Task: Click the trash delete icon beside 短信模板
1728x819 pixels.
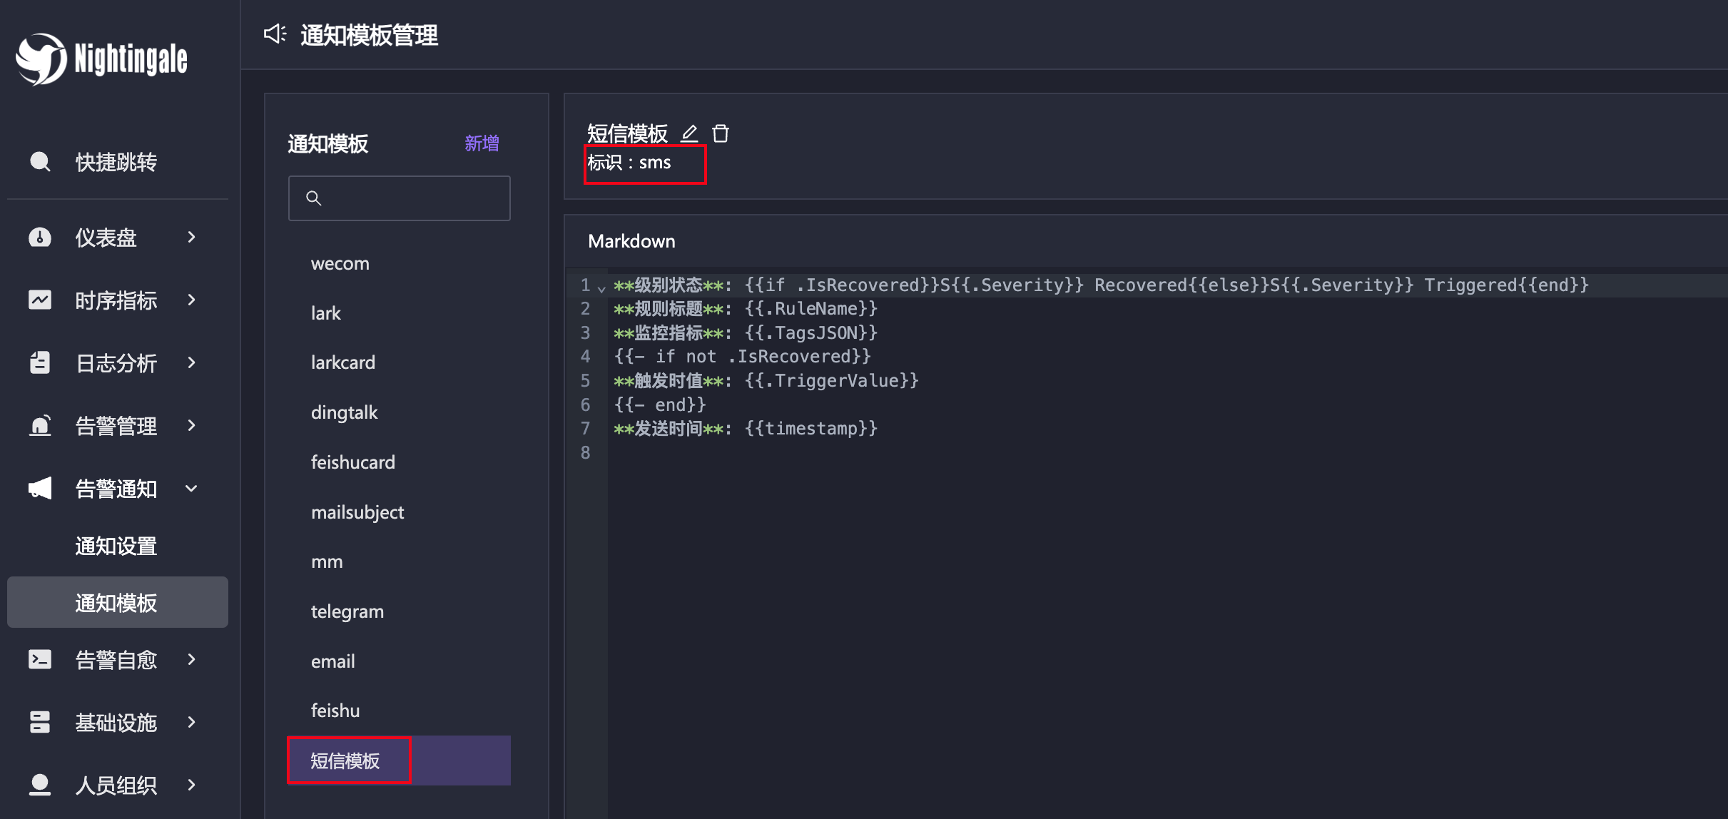Action: [x=721, y=133]
